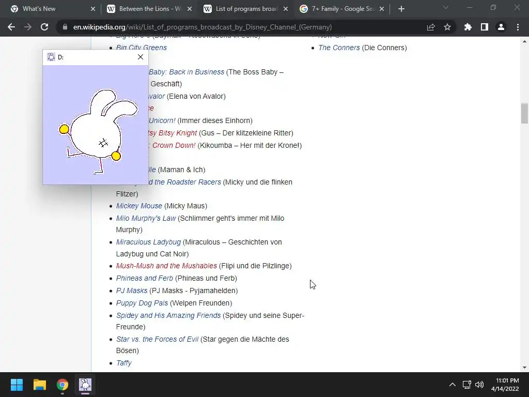529x397 pixels.
Task: Toggle the Chrome side panel icon
Action: coord(485,27)
